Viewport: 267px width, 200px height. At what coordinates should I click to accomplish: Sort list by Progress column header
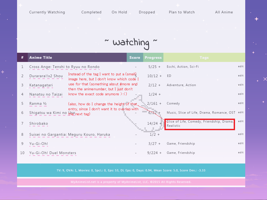point(153,57)
